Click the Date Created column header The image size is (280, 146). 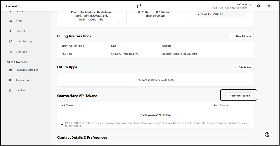pos(221,106)
